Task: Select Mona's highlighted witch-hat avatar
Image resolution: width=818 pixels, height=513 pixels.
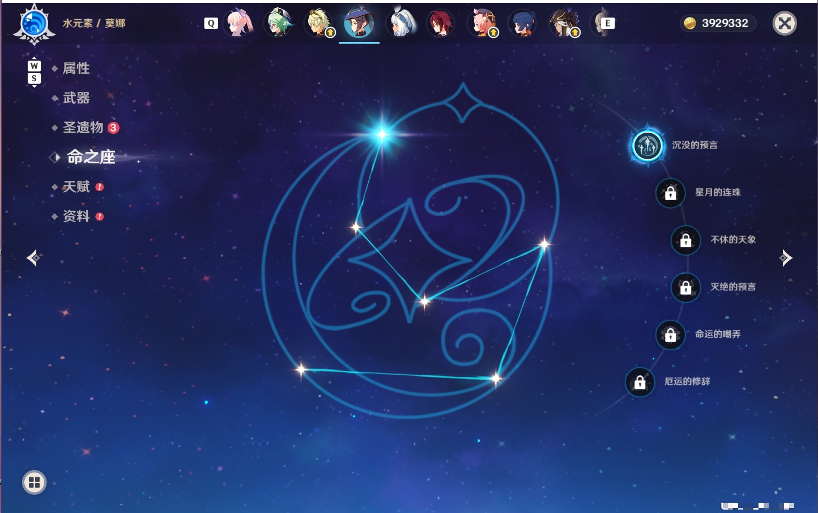Action: pos(359,23)
